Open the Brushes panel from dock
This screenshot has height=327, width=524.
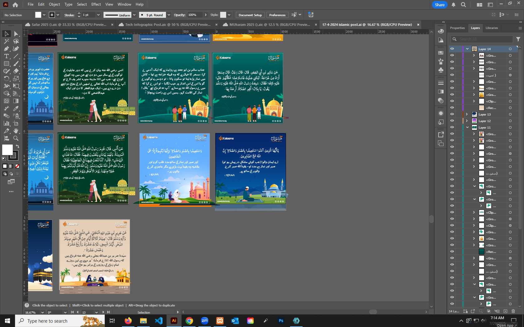click(x=441, y=61)
